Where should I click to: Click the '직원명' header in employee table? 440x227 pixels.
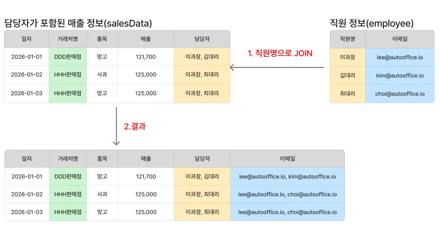pyautogui.click(x=347, y=39)
